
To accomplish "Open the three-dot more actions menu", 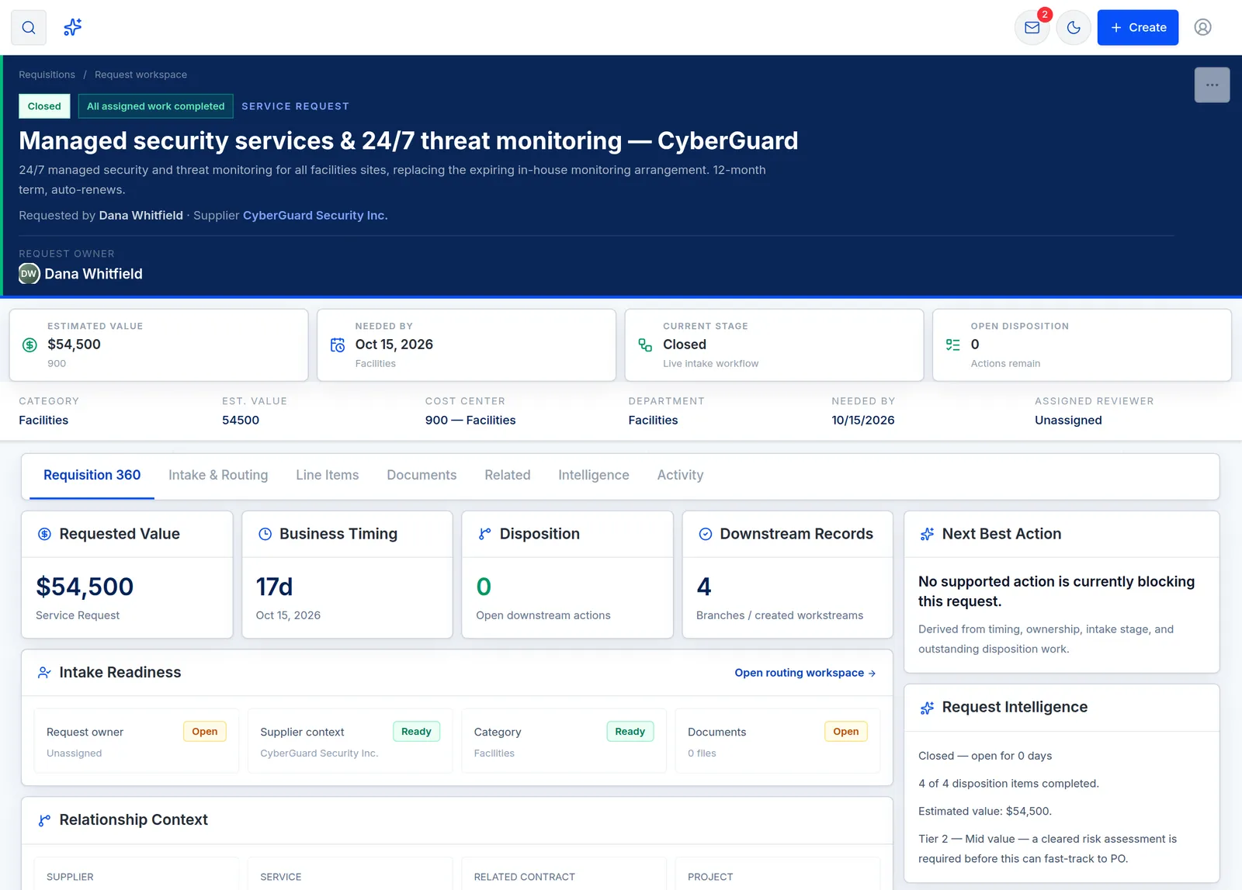I will 1213,85.
